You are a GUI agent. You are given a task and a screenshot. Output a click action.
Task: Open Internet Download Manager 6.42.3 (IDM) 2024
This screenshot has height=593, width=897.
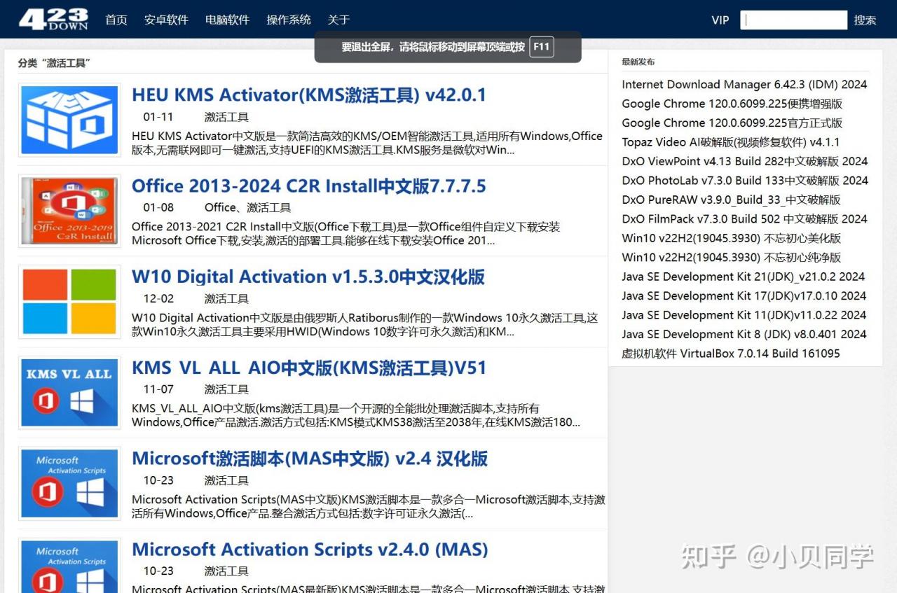744,85
